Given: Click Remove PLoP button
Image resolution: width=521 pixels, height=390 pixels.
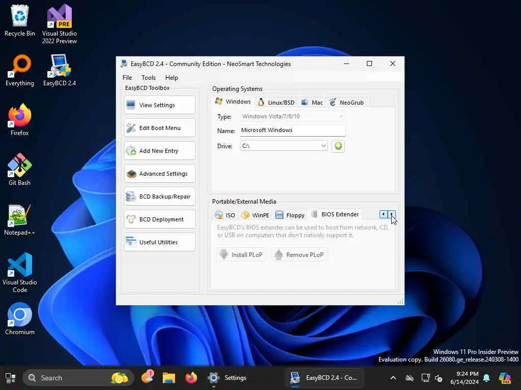Looking at the screenshot, I should [x=300, y=255].
